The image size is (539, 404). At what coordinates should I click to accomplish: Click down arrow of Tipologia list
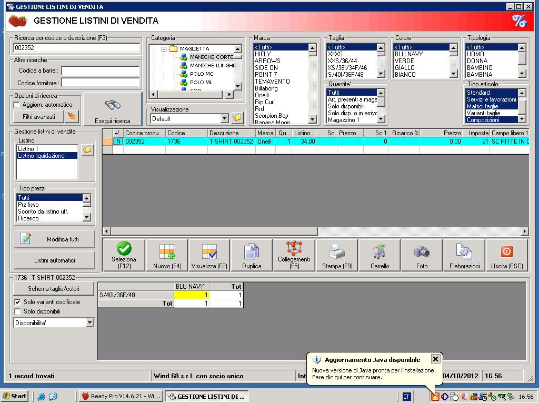[522, 74]
